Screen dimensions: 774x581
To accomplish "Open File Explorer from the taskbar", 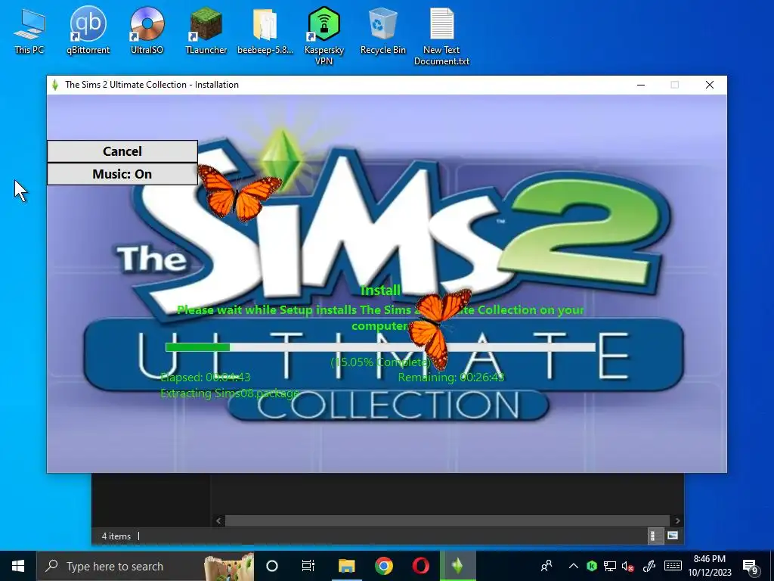I will click(346, 566).
